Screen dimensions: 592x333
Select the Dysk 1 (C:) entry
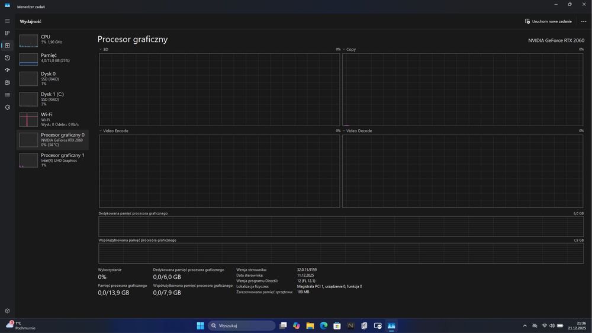[53, 99]
